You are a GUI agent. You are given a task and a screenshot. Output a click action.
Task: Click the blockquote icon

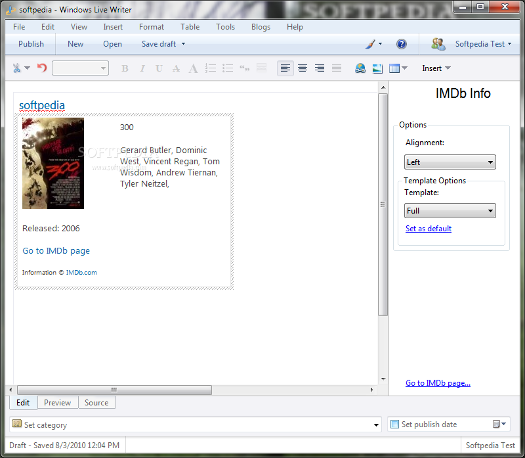coord(245,68)
